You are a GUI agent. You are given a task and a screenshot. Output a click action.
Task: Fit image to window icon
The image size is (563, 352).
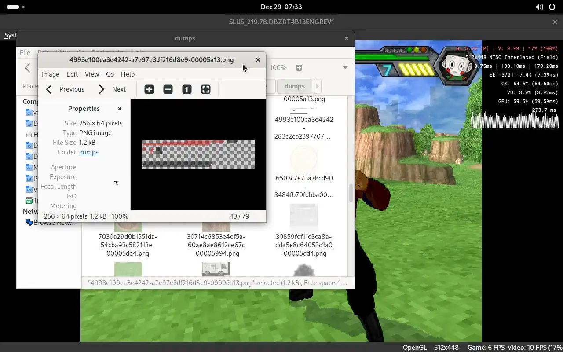pos(206,89)
